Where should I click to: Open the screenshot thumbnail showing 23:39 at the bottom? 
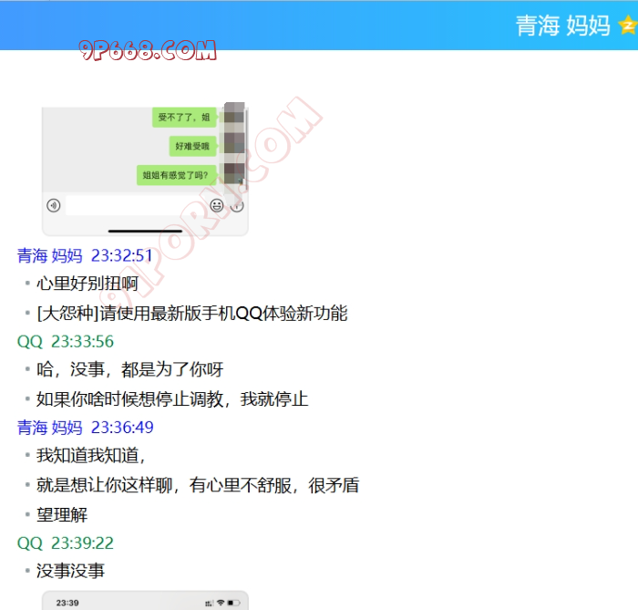145,602
